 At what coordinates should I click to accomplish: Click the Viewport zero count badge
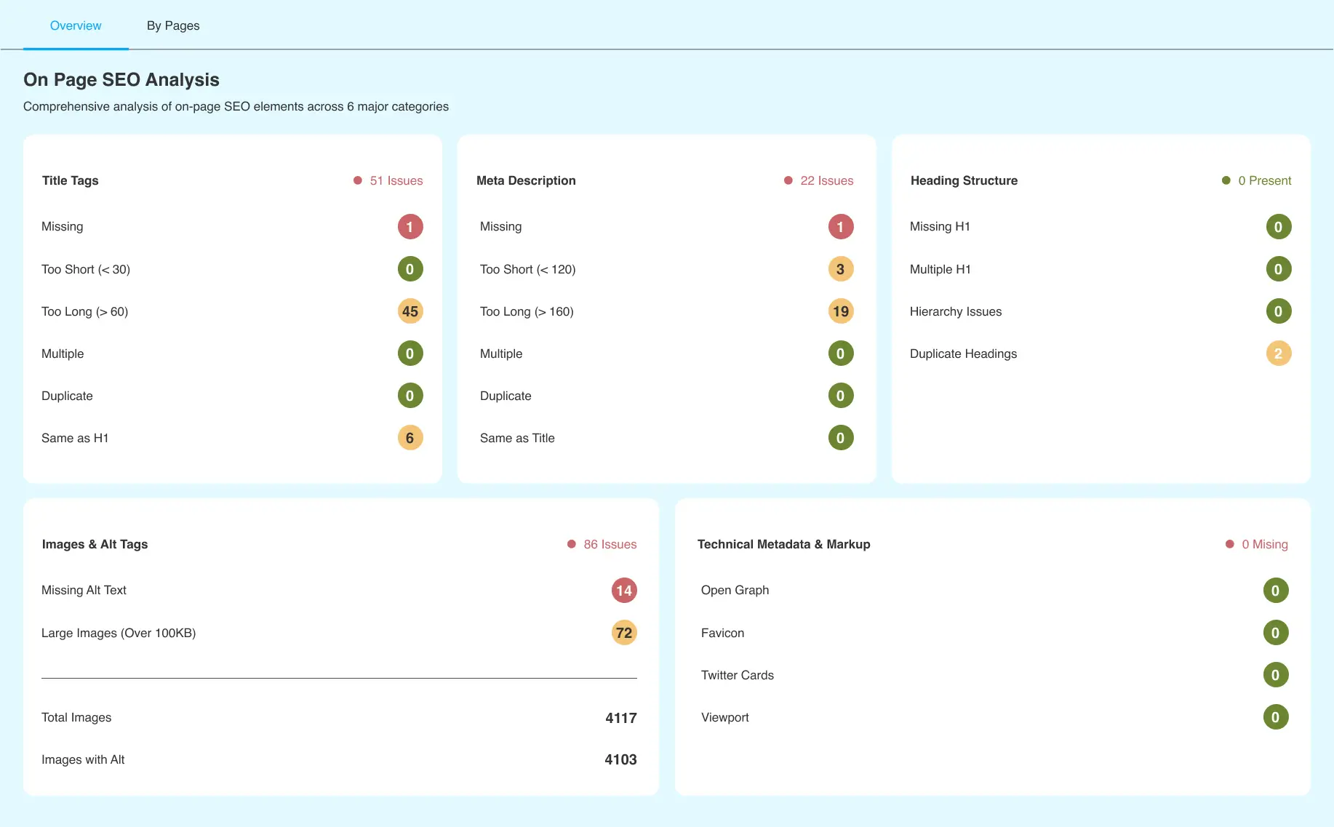tap(1275, 717)
